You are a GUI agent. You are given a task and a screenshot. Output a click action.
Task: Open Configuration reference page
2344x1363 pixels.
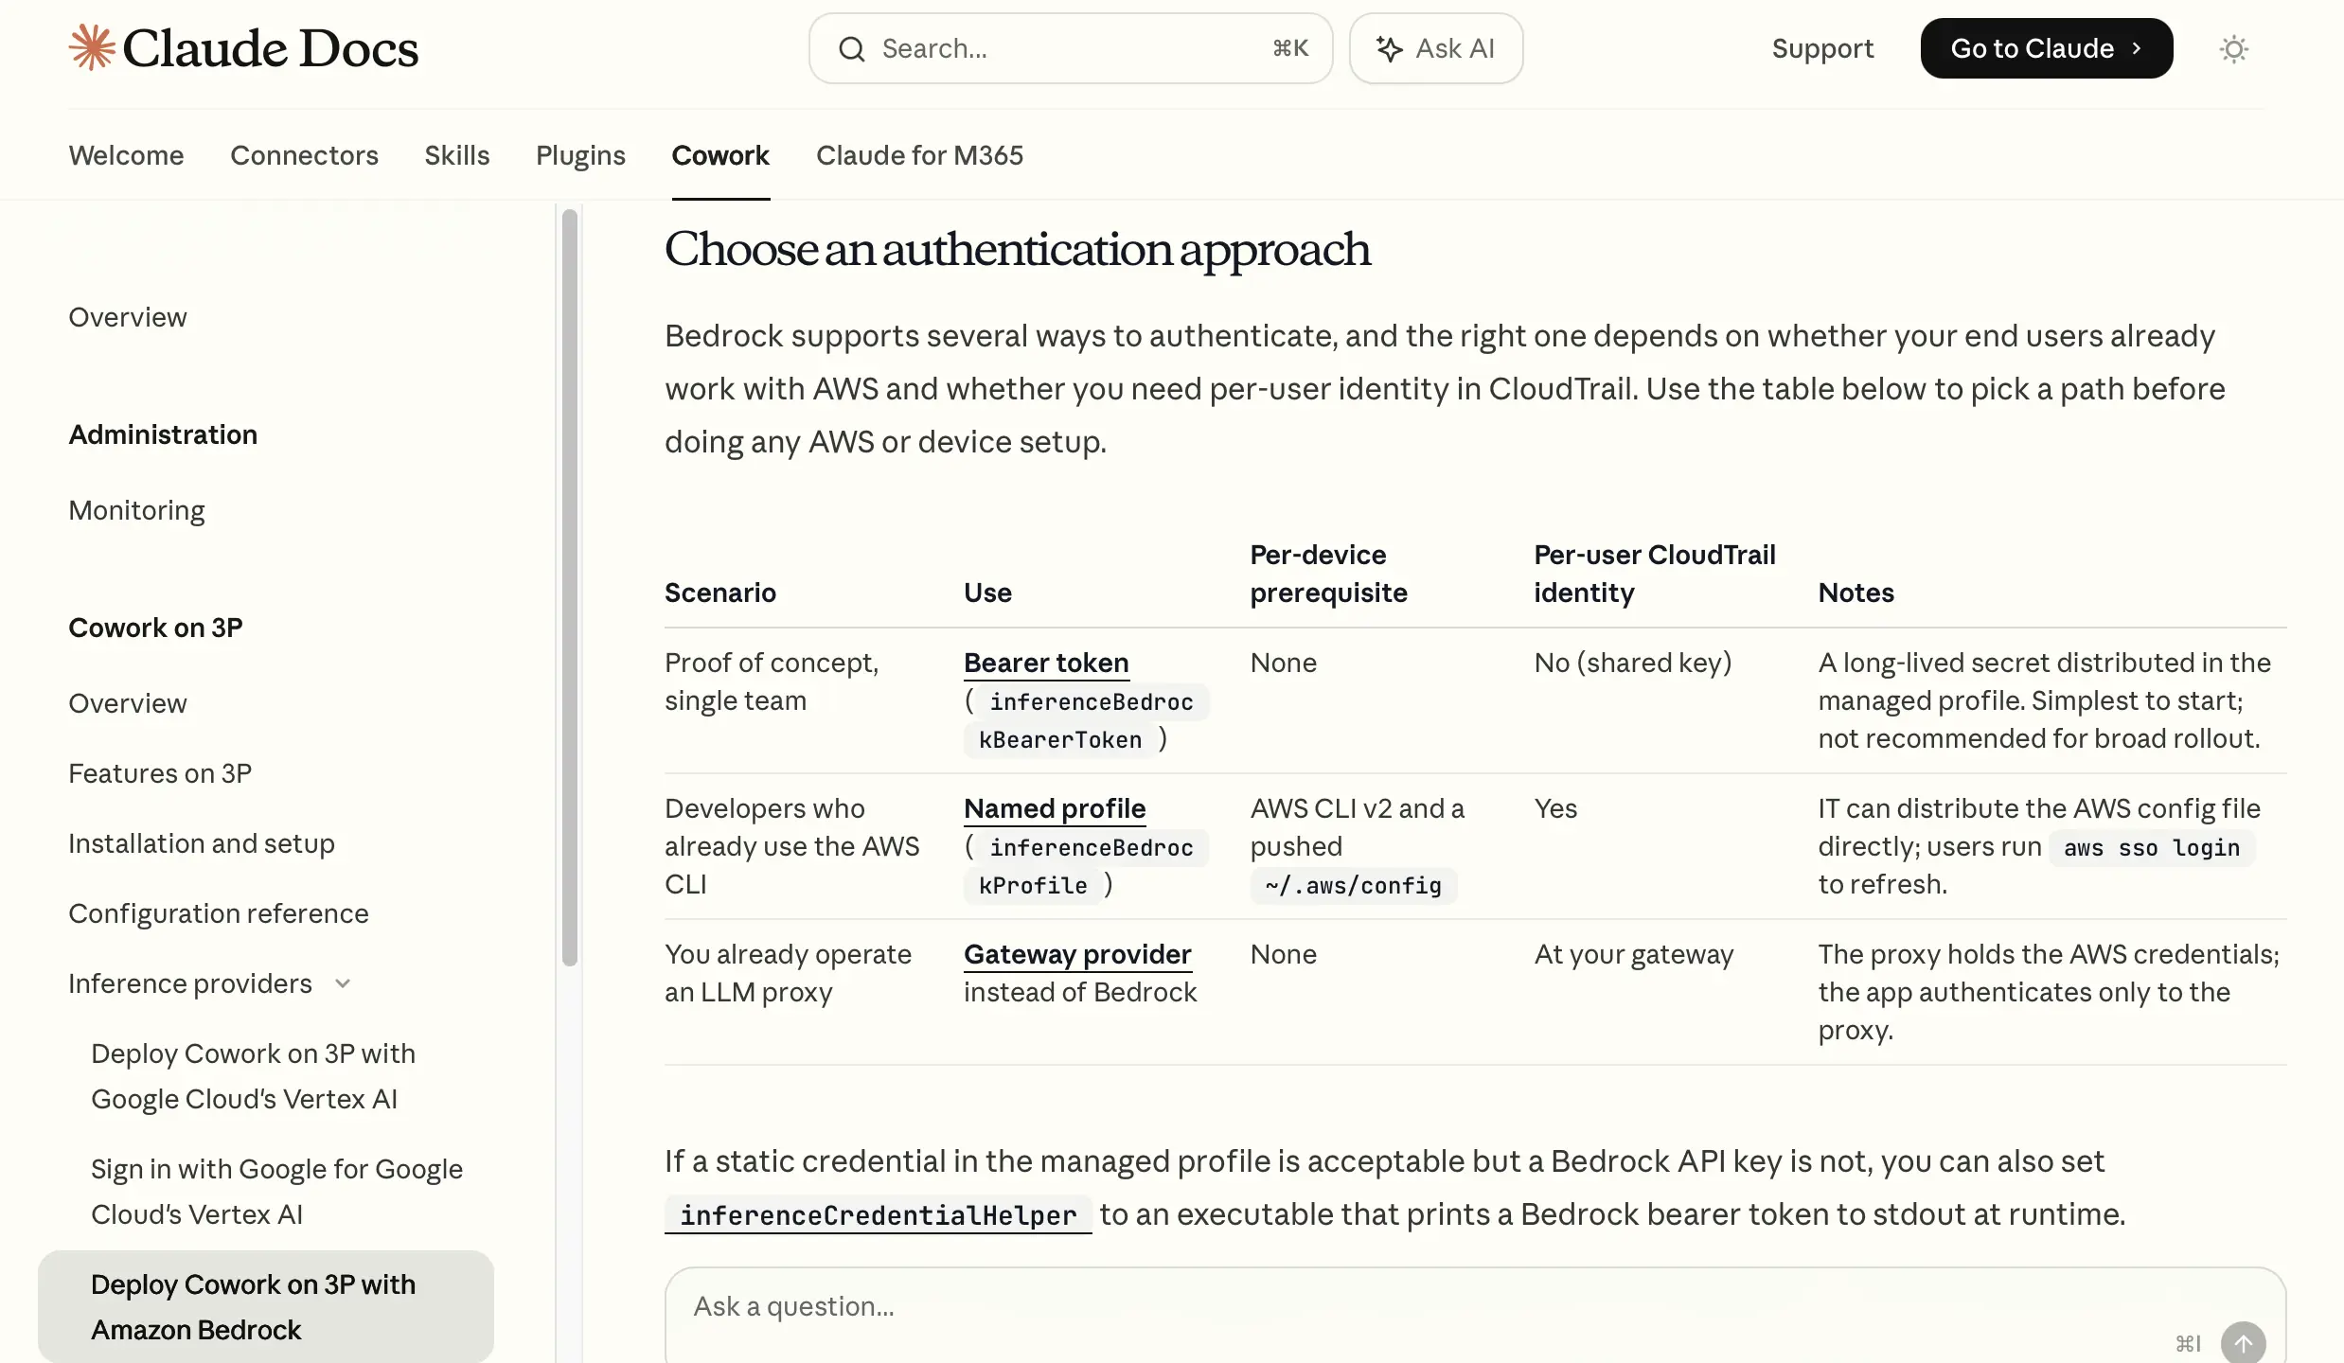[219, 913]
